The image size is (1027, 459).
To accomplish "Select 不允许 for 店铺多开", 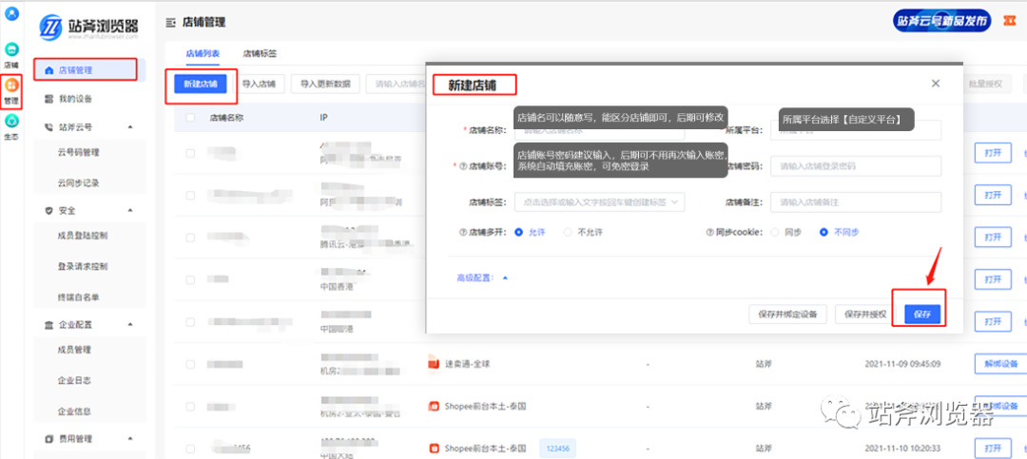I will (x=568, y=232).
